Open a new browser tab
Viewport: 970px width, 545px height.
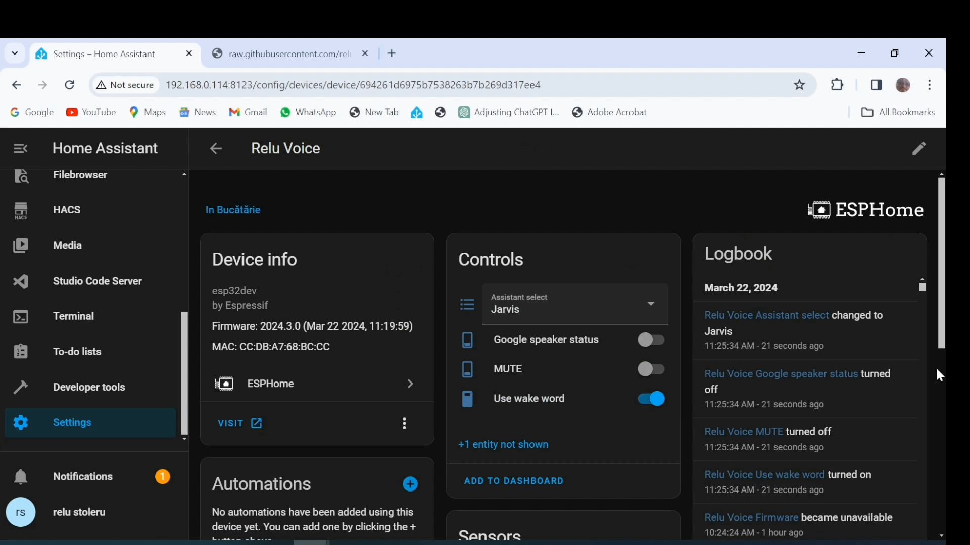point(392,53)
